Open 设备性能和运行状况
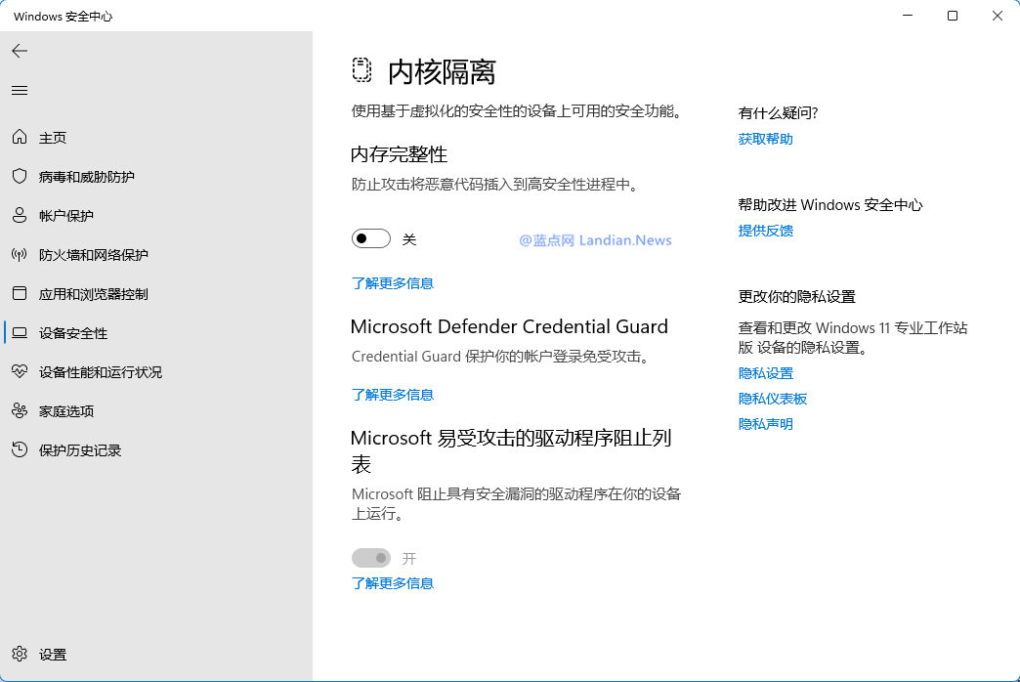1020x682 pixels. [x=98, y=371]
